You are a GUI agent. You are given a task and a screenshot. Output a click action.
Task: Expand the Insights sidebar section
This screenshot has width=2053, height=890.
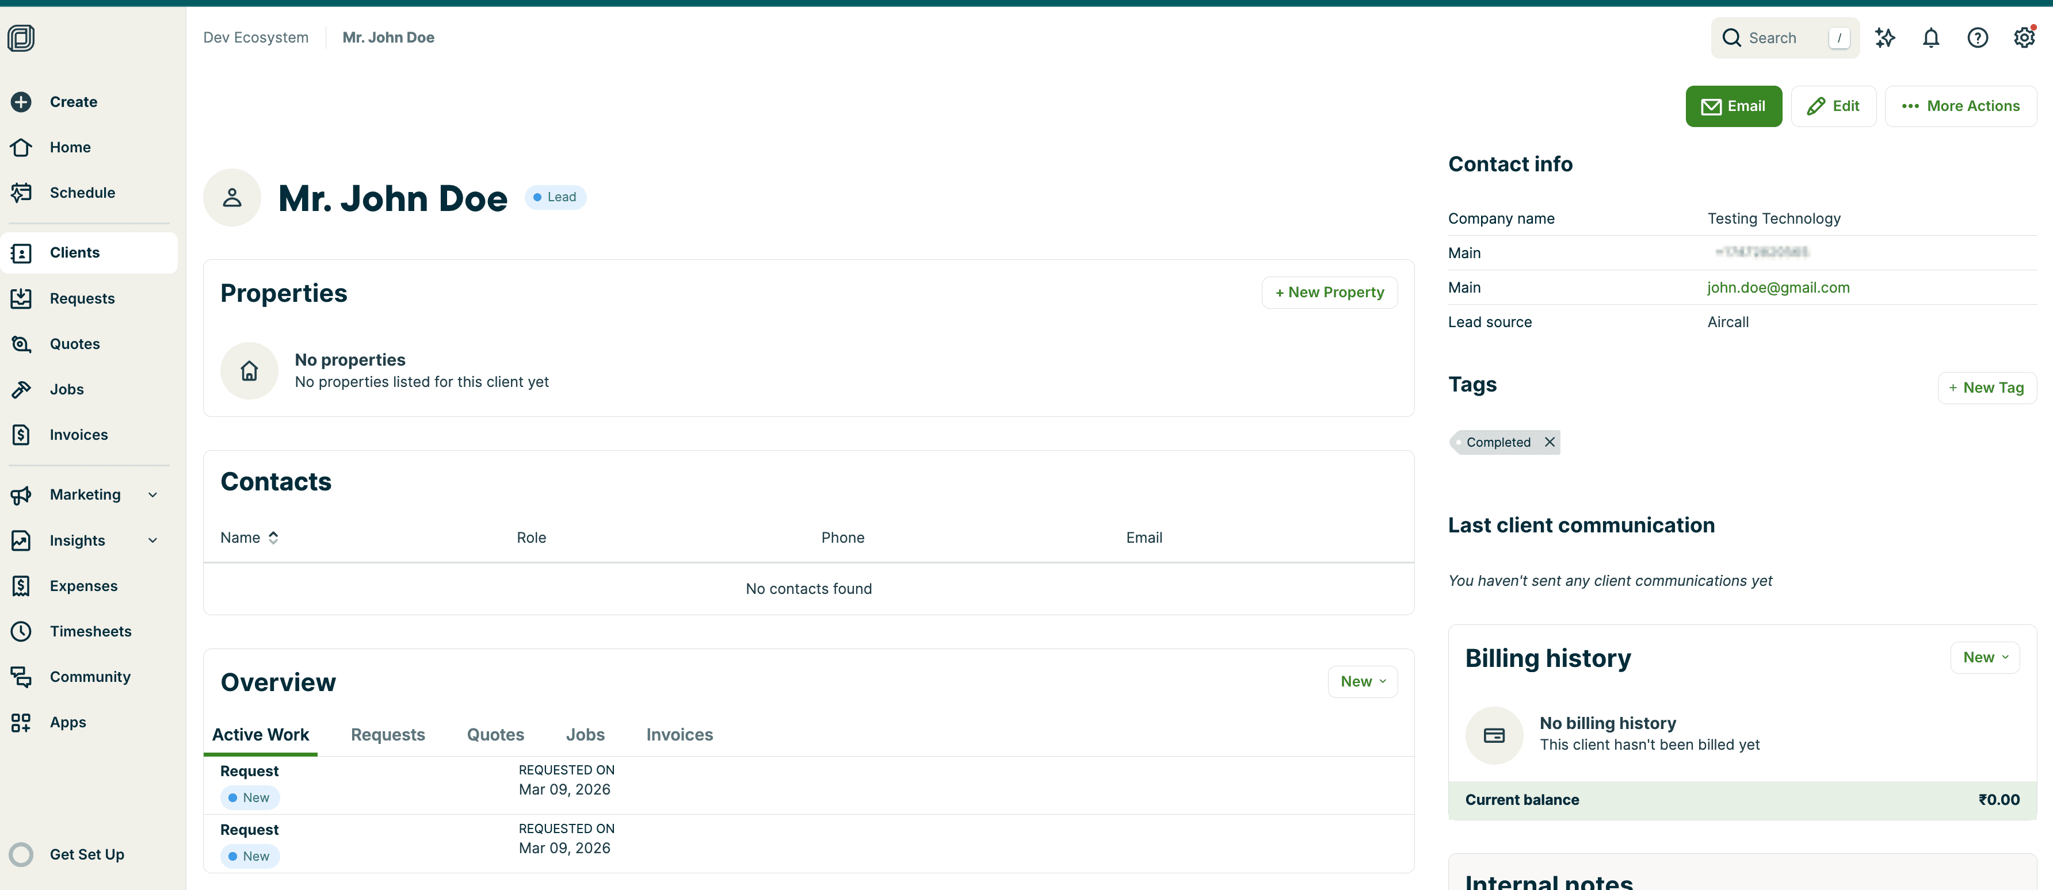(x=77, y=540)
